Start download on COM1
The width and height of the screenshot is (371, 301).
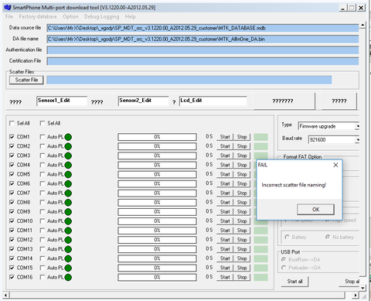coord(225,137)
